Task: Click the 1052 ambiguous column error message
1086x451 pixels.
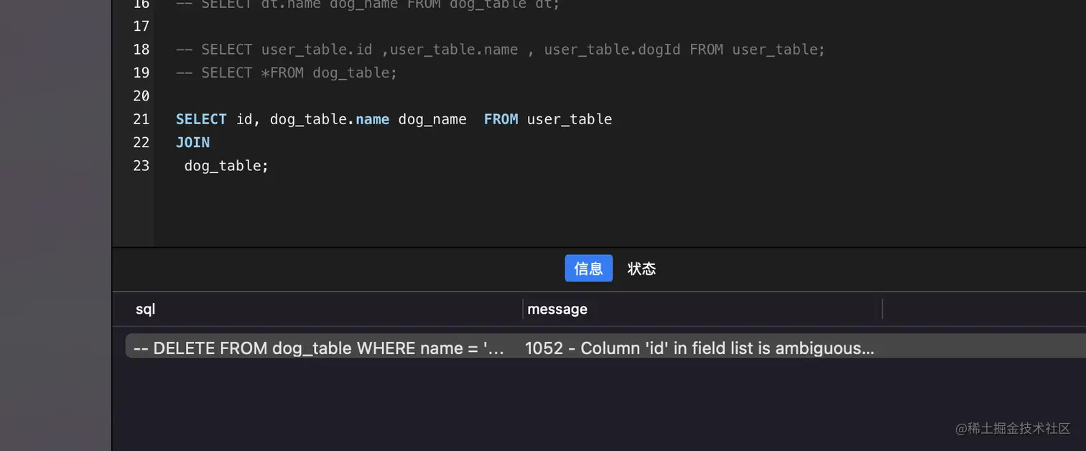Action: pos(700,348)
